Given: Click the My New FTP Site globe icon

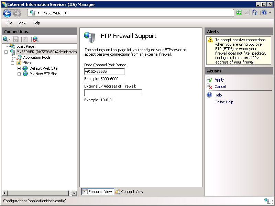Looking at the screenshot, I should point(25,74).
